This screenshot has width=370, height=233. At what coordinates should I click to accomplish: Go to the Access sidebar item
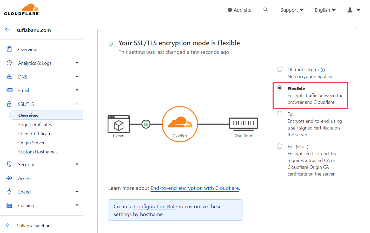point(25,178)
